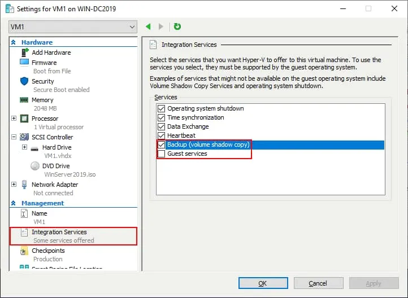This screenshot has height=298, width=408.
Task: Click the green refresh icon
Action: 177,27
